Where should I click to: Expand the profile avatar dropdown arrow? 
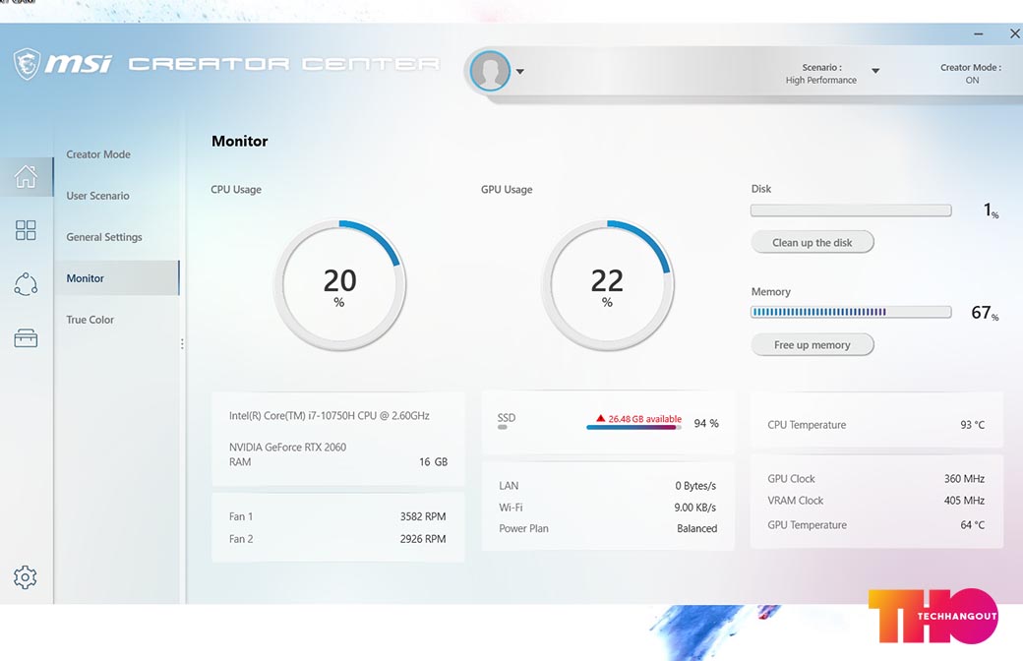[520, 71]
